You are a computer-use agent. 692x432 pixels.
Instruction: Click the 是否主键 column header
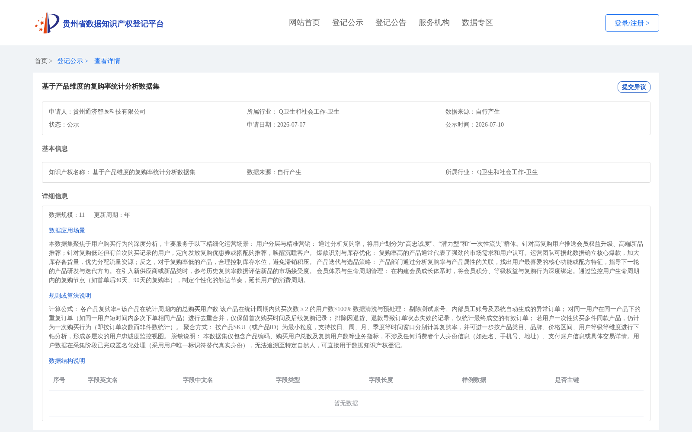(567, 380)
